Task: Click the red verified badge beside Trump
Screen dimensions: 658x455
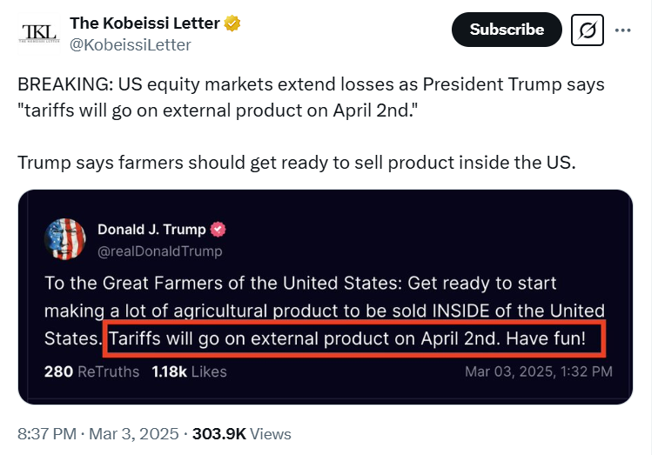Action: (x=220, y=230)
